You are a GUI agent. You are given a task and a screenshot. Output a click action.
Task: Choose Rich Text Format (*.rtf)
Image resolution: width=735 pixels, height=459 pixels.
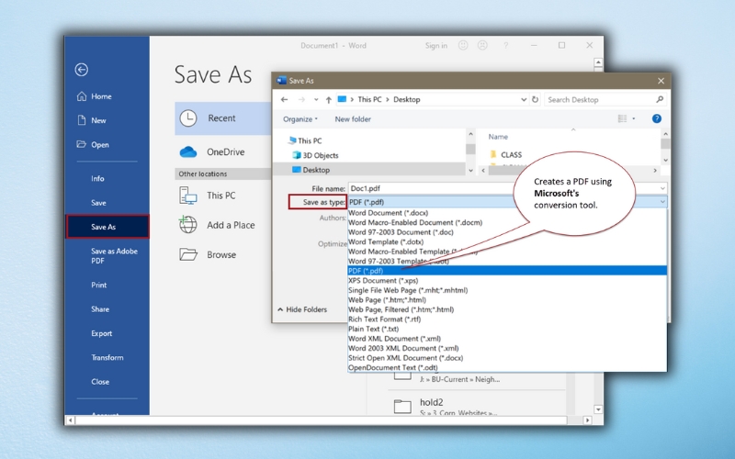click(x=384, y=319)
